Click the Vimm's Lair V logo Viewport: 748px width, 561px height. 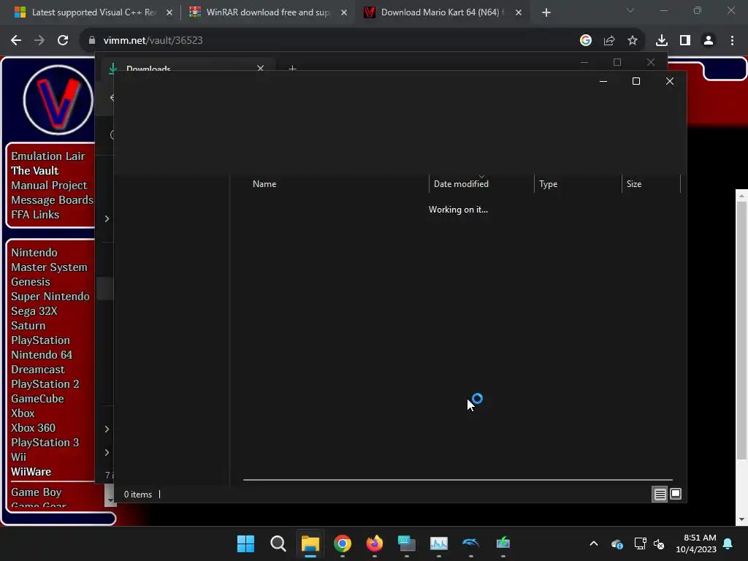tap(58, 100)
